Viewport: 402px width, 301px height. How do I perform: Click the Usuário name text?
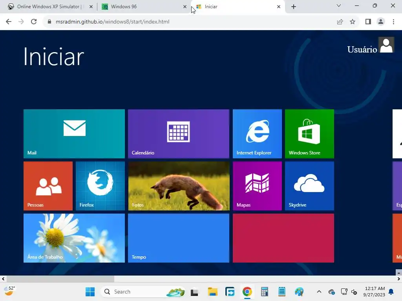pyautogui.click(x=362, y=49)
